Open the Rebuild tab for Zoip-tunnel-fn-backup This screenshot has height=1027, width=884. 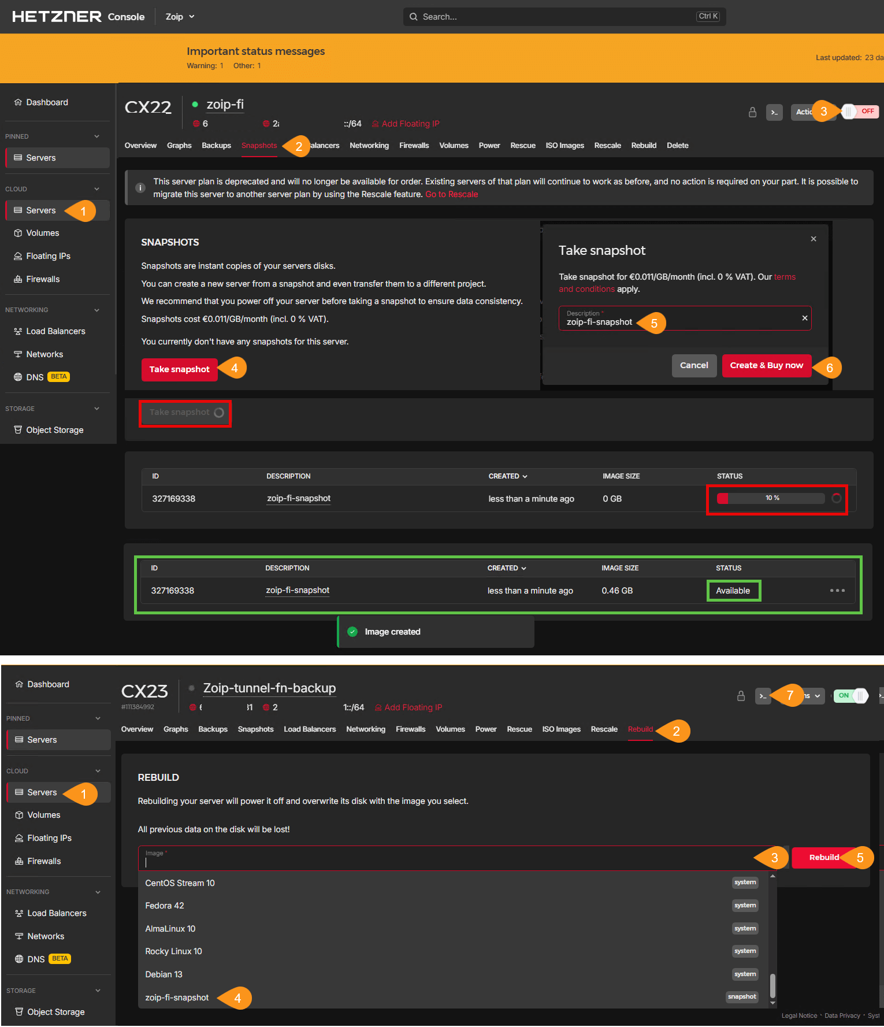(640, 729)
